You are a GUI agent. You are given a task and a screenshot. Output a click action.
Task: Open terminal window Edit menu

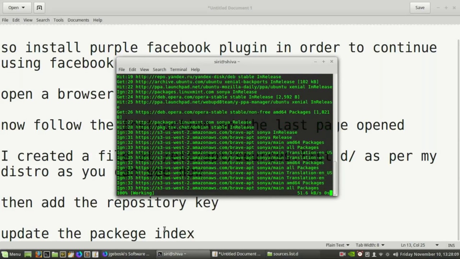coord(132,69)
